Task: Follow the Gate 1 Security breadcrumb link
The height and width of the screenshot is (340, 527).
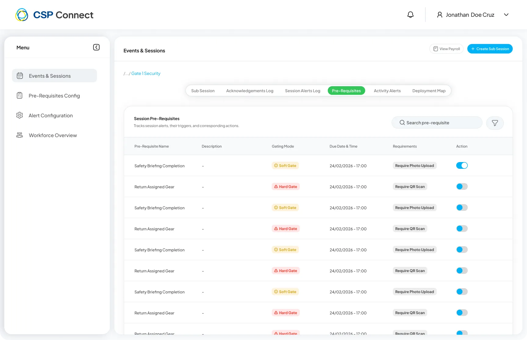Action: coord(146,73)
